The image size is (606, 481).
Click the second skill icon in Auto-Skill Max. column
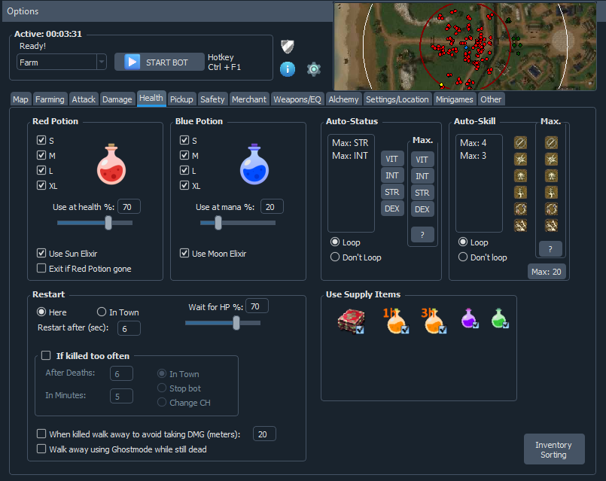[551, 159]
